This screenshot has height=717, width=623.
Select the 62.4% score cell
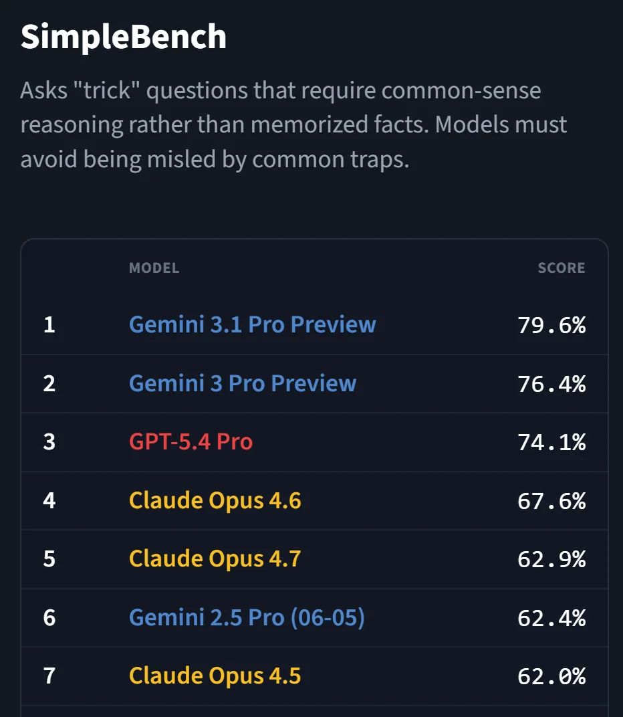551,618
